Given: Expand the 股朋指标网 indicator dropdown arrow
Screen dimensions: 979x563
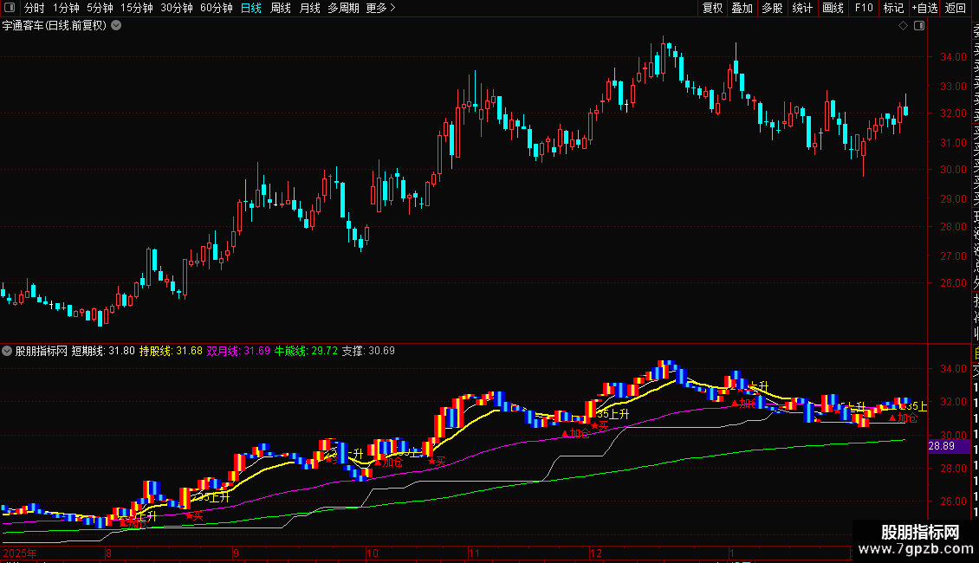Looking at the screenshot, I should click(8, 351).
